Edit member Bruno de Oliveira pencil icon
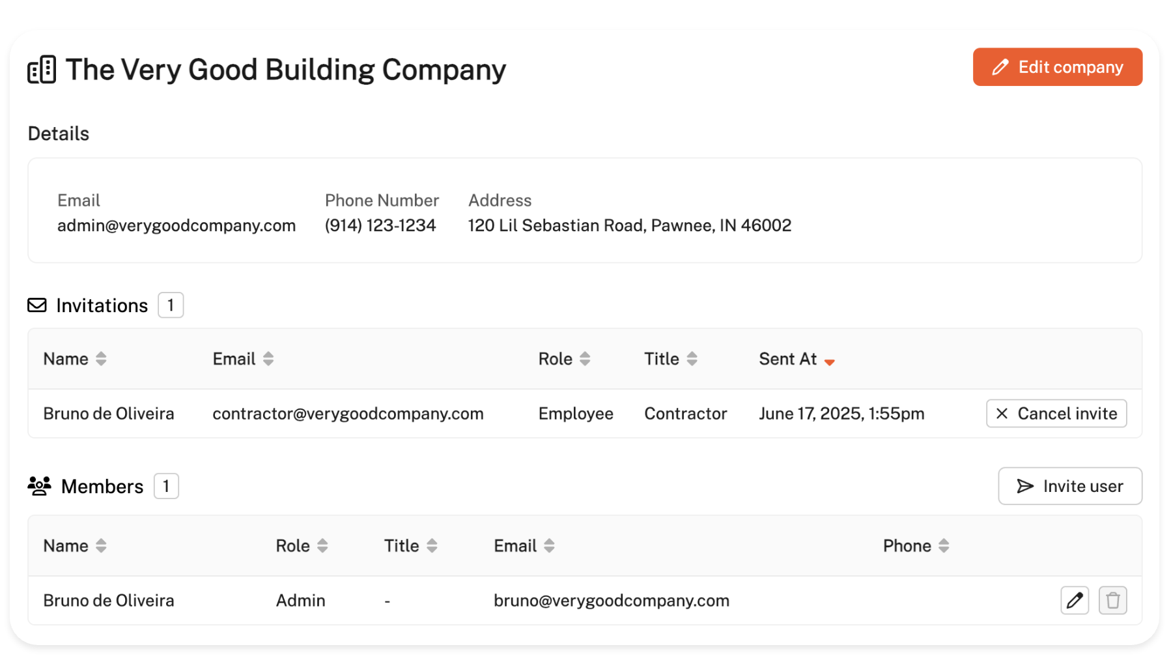 [1074, 600]
